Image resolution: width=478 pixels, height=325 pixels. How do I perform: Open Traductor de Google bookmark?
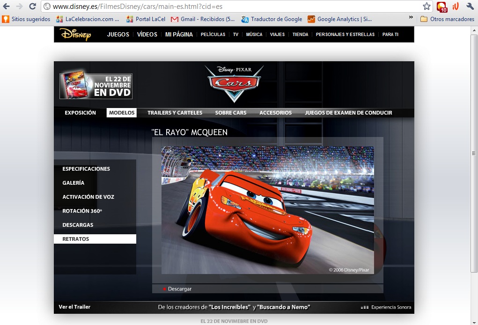tap(272, 19)
